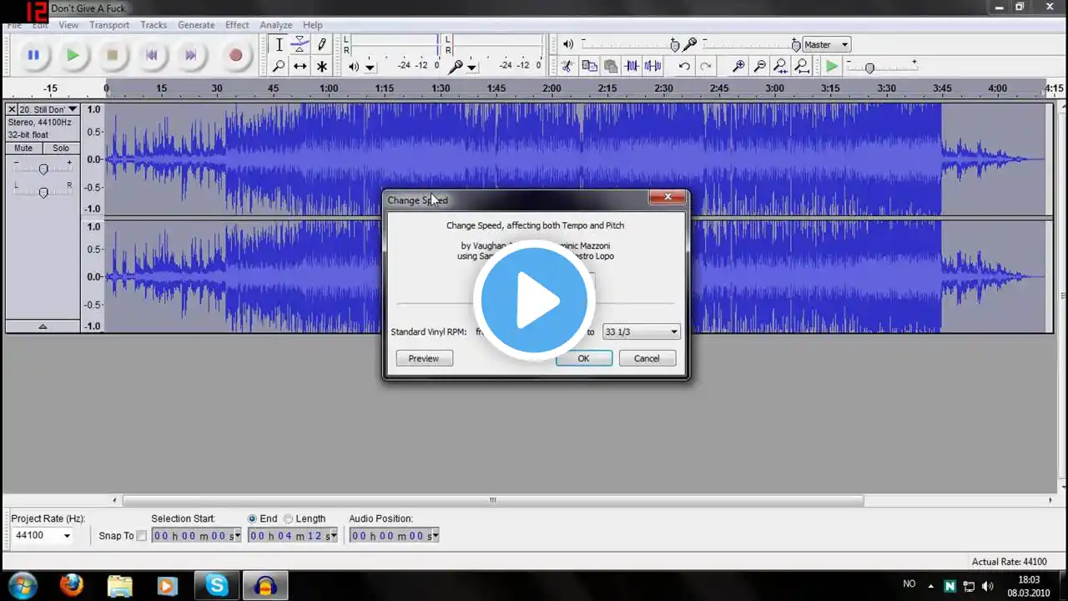This screenshot has width=1068, height=601.
Task: Click the Fit Project zoom icon
Action: point(801,66)
